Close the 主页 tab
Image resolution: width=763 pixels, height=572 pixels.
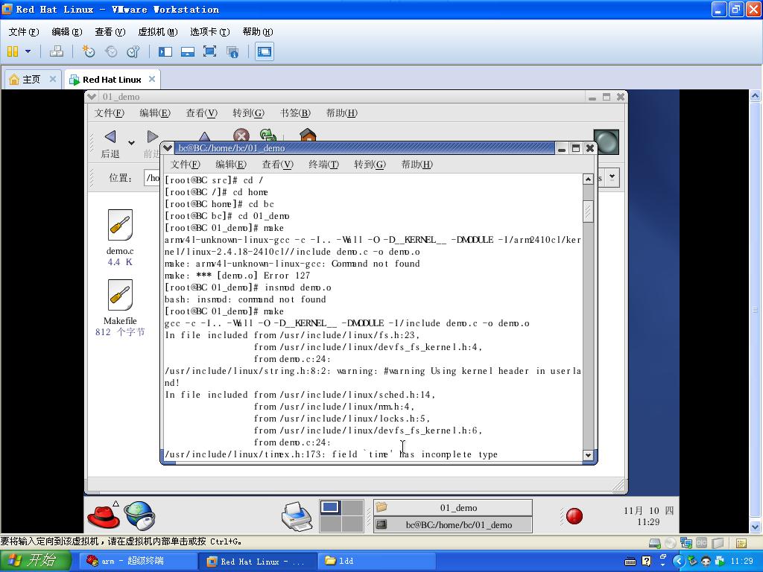pos(53,79)
